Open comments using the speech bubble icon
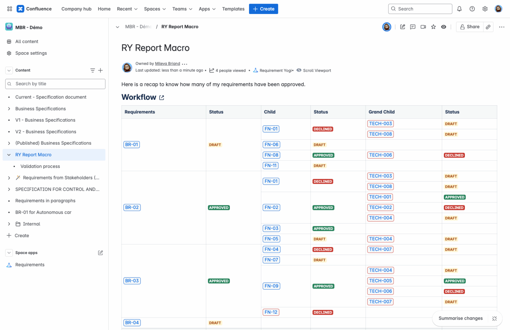The height and width of the screenshot is (330, 510). click(413, 27)
